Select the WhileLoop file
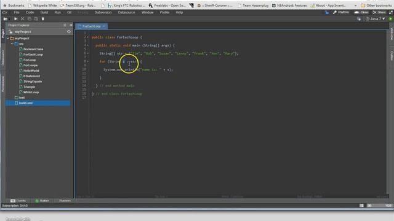The width and height of the screenshot is (394, 221). click(29, 92)
